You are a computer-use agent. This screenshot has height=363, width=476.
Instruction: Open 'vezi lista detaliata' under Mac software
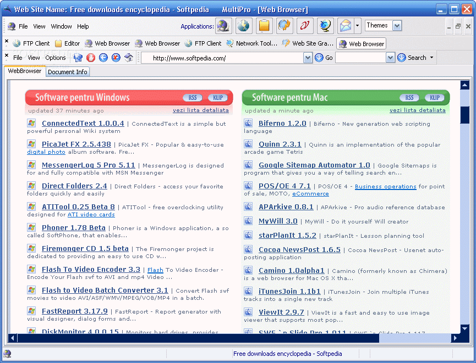click(x=418, y=110)
